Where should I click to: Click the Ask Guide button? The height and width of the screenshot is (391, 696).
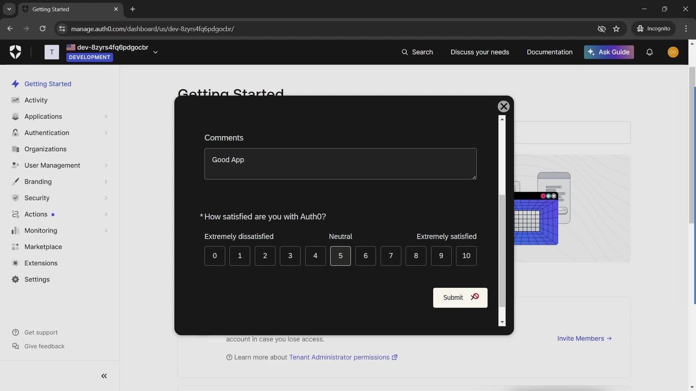609,52
